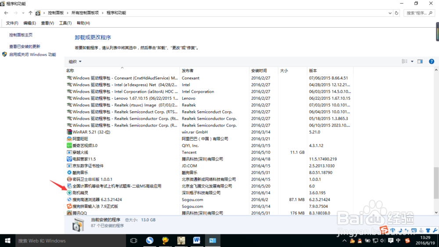Open Sogou browser from the taskbar
The height and width of the screenshot is (247, 439).
(x=150, y=240)
